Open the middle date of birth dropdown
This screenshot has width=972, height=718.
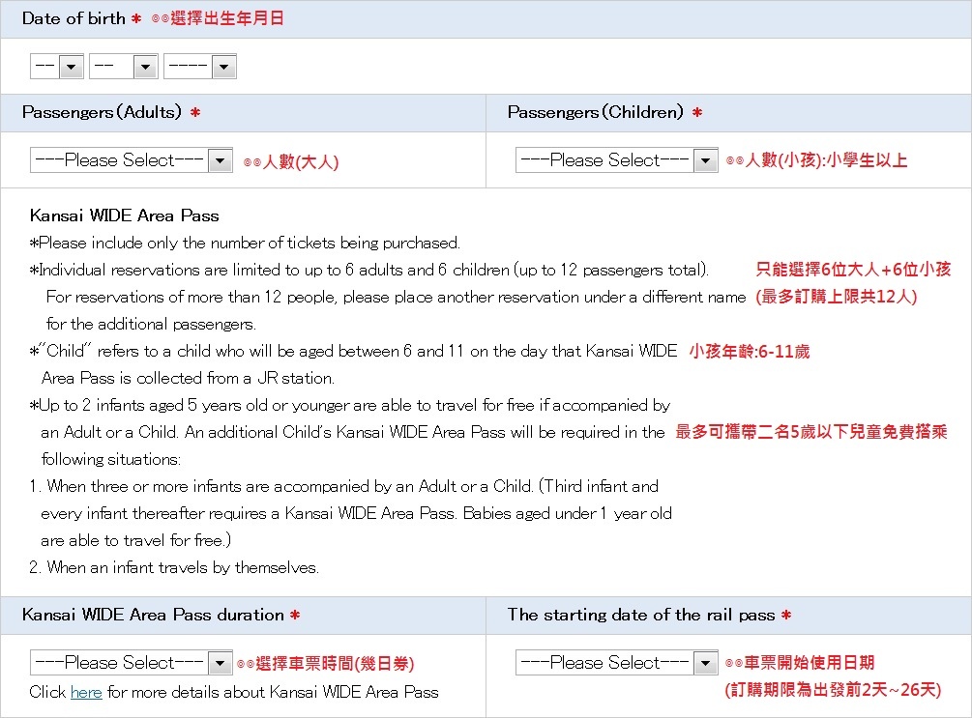pyautogui.click(x=124, y=67)
